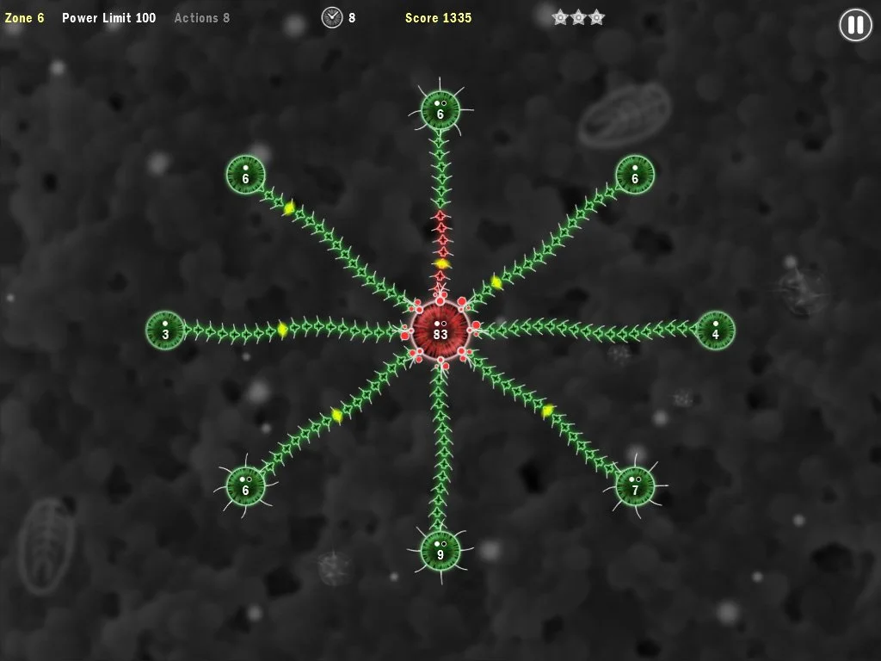This screenshot has width=881, height=661.
Task: Click the Zone 6 label
Action: coord(24,18)
